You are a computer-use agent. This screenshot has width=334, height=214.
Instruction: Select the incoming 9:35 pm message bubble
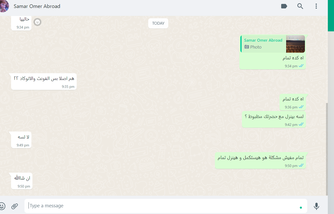tap(44, 81)
